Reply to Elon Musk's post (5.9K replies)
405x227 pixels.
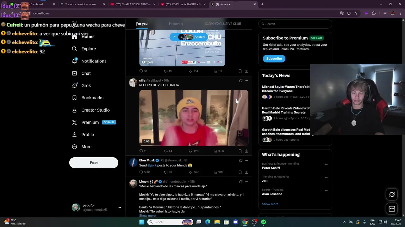coord(141,172)
